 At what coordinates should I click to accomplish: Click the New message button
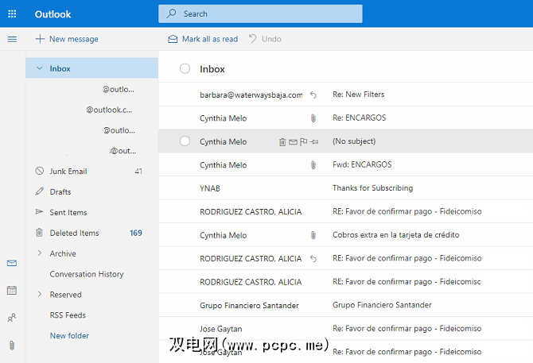[x=67, y=39]
